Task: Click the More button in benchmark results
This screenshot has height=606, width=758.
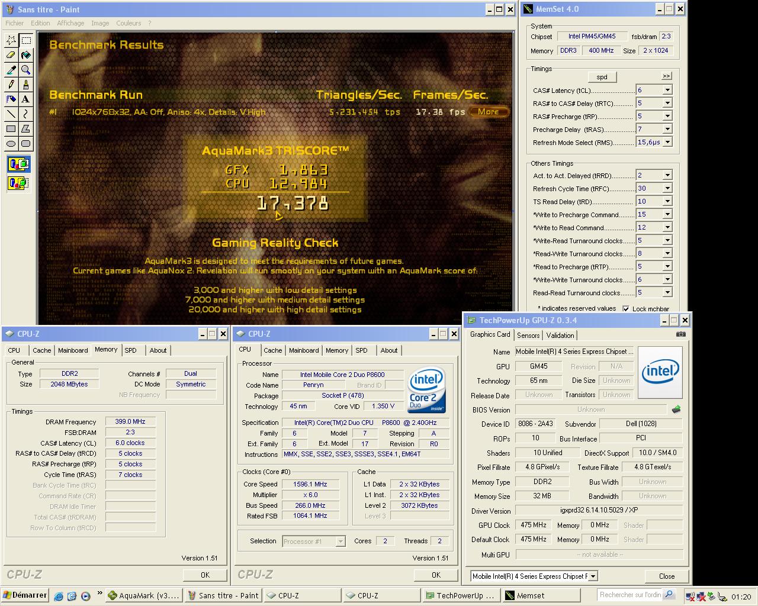Action: [489, 111]
